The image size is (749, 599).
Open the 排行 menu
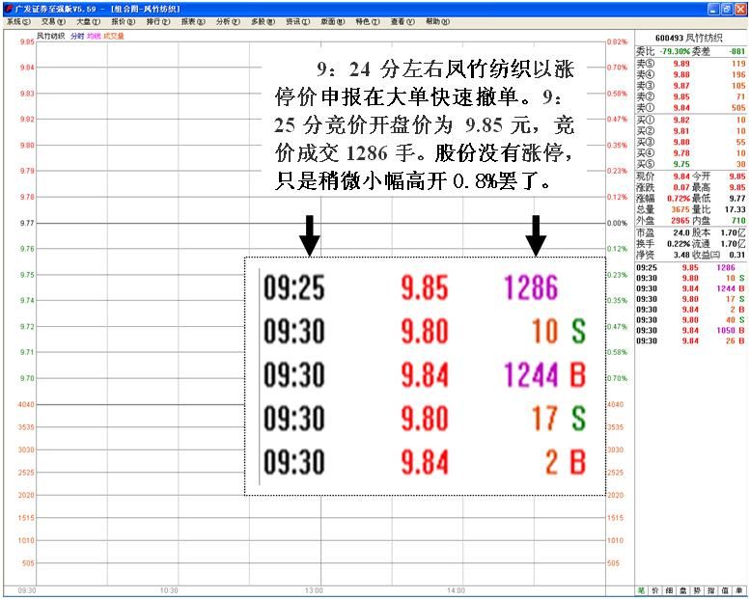point(158,21)
